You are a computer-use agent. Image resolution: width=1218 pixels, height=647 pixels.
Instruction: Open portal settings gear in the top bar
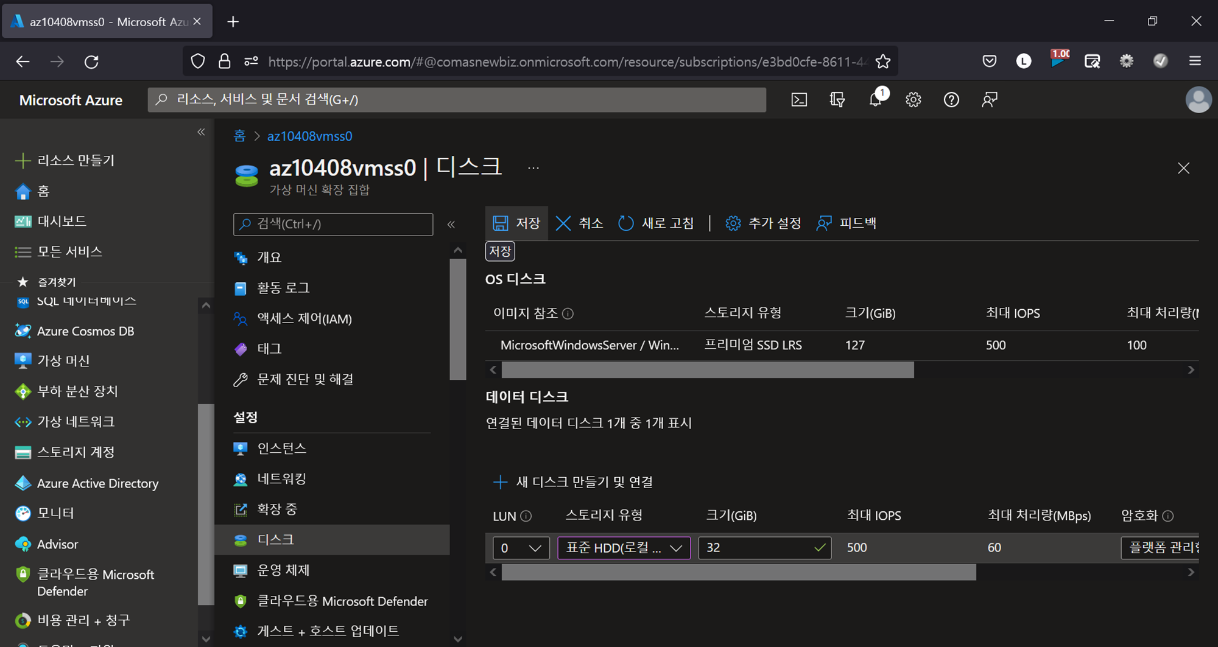(x=913, y=100)
